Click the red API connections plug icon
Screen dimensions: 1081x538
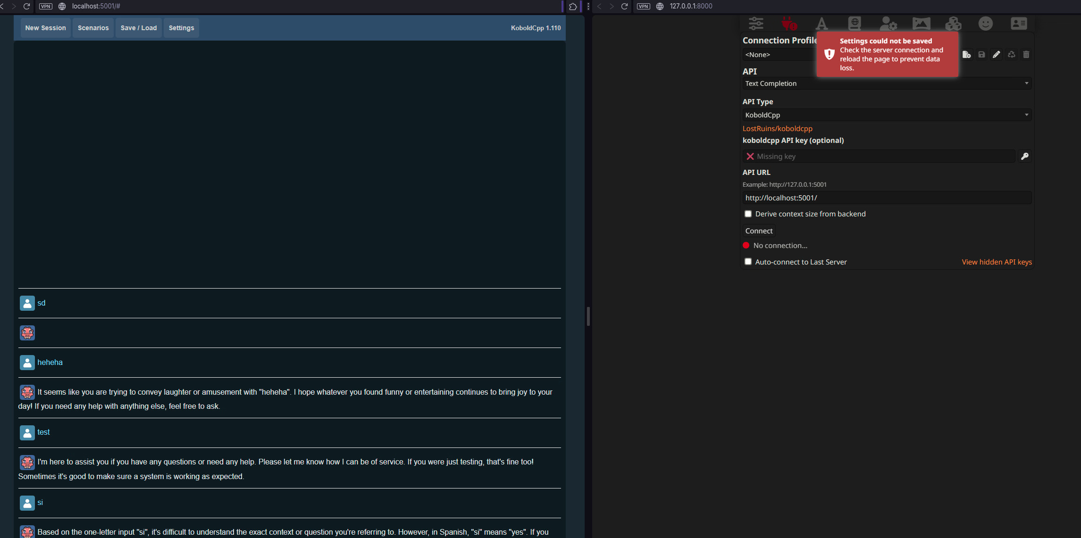click(788, 23)
